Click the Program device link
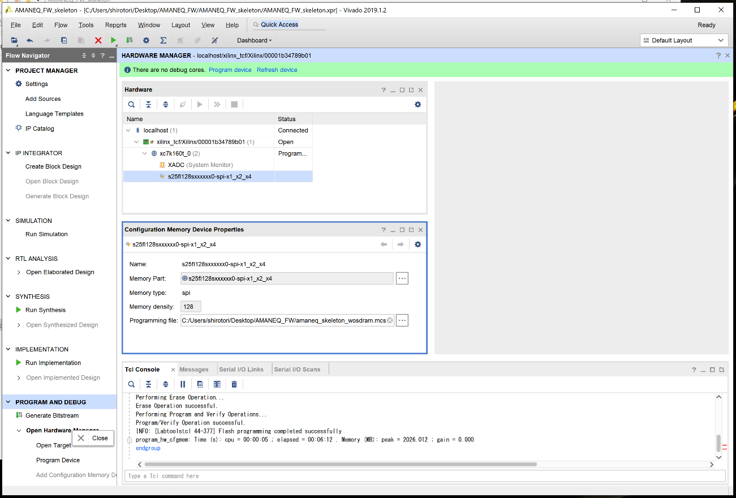This screenshot has width=736, height=498. [230, 70]
